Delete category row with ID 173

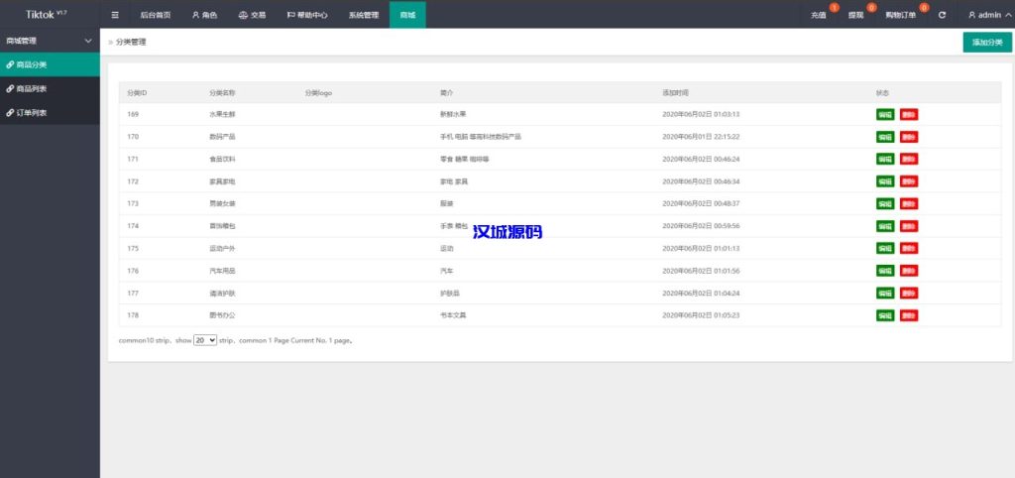pyautogui.click(x=909, y=204)
